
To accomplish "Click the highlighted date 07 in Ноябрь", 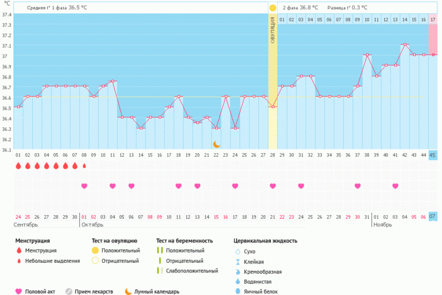I will (x=433, y=216).
